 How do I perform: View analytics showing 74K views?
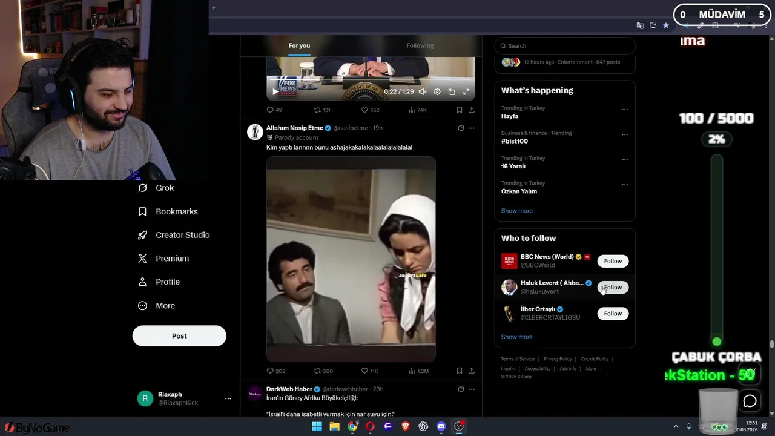click(x=418, y=110)
